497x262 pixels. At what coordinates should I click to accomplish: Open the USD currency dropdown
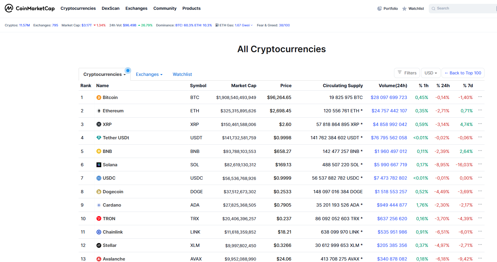(431, 73)
